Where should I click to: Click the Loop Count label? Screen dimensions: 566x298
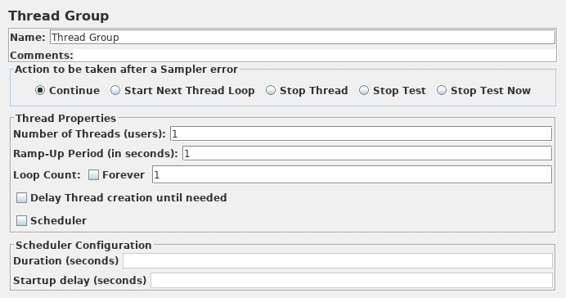click(47, 175)
